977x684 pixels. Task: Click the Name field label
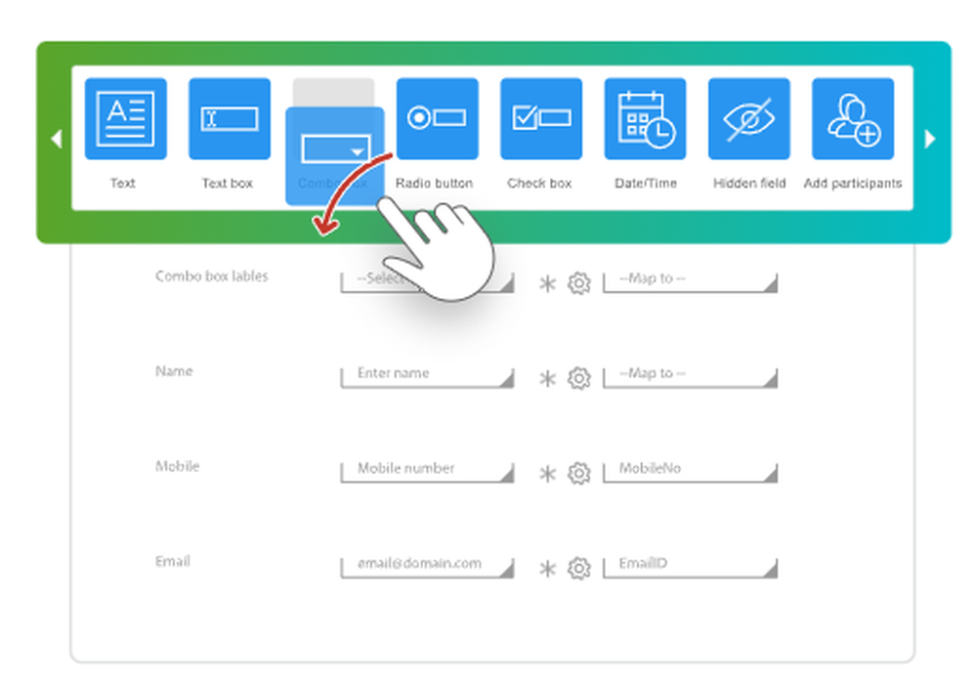pos(174,371)
